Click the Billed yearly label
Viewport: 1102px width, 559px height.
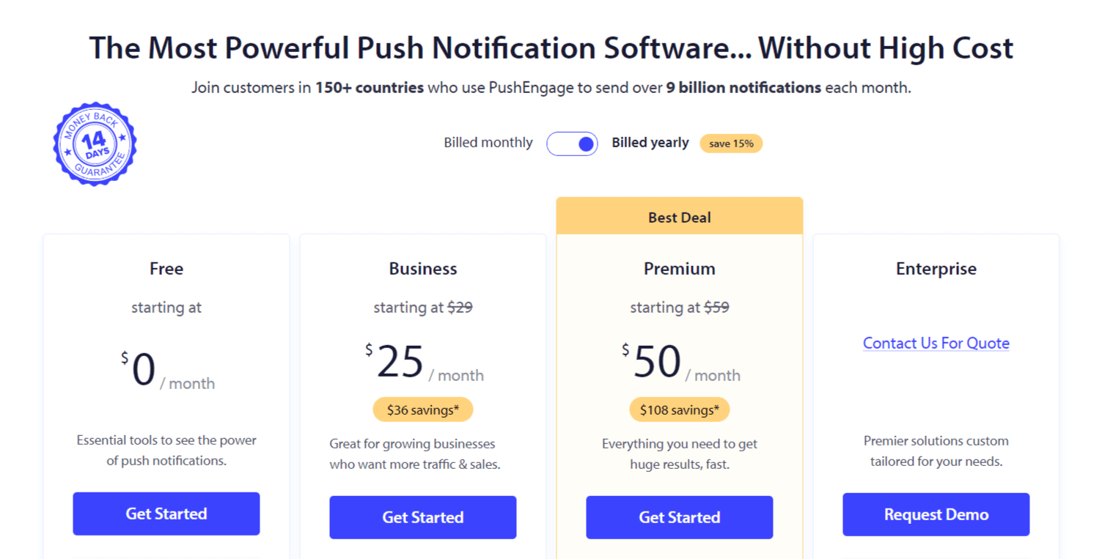(650, 142)
